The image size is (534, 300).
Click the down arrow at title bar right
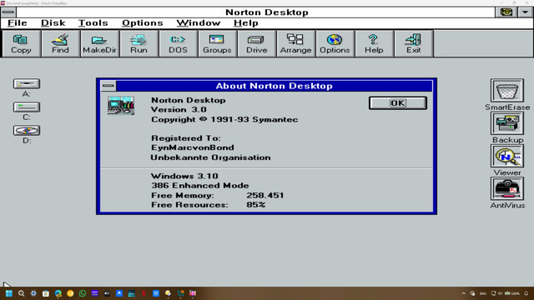[x=526, y=12]
